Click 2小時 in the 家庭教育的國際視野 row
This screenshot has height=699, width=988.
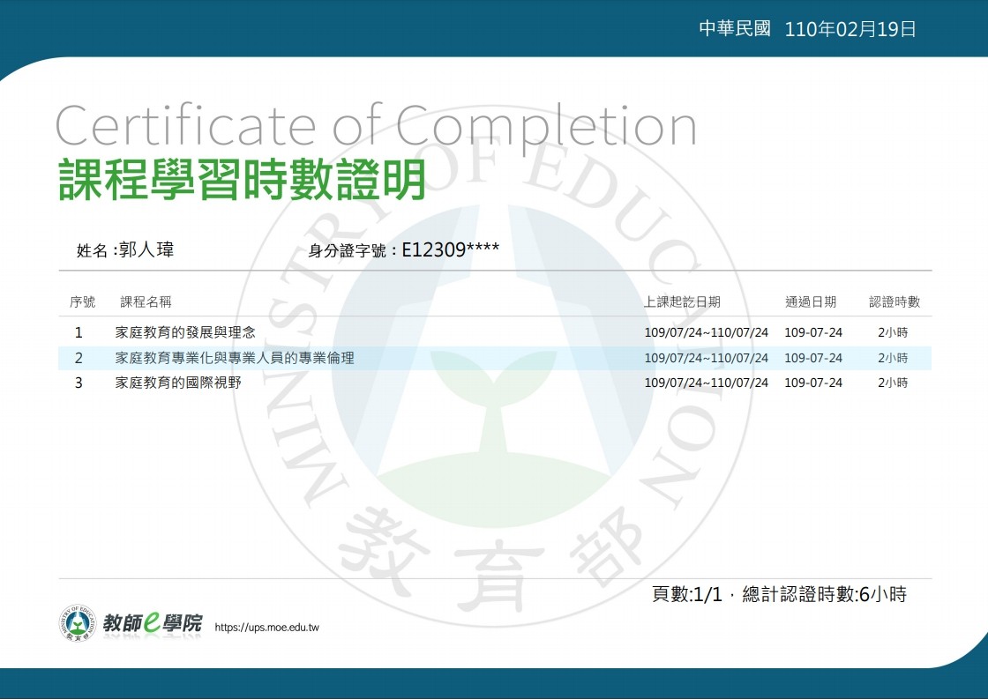pos(893,383)
